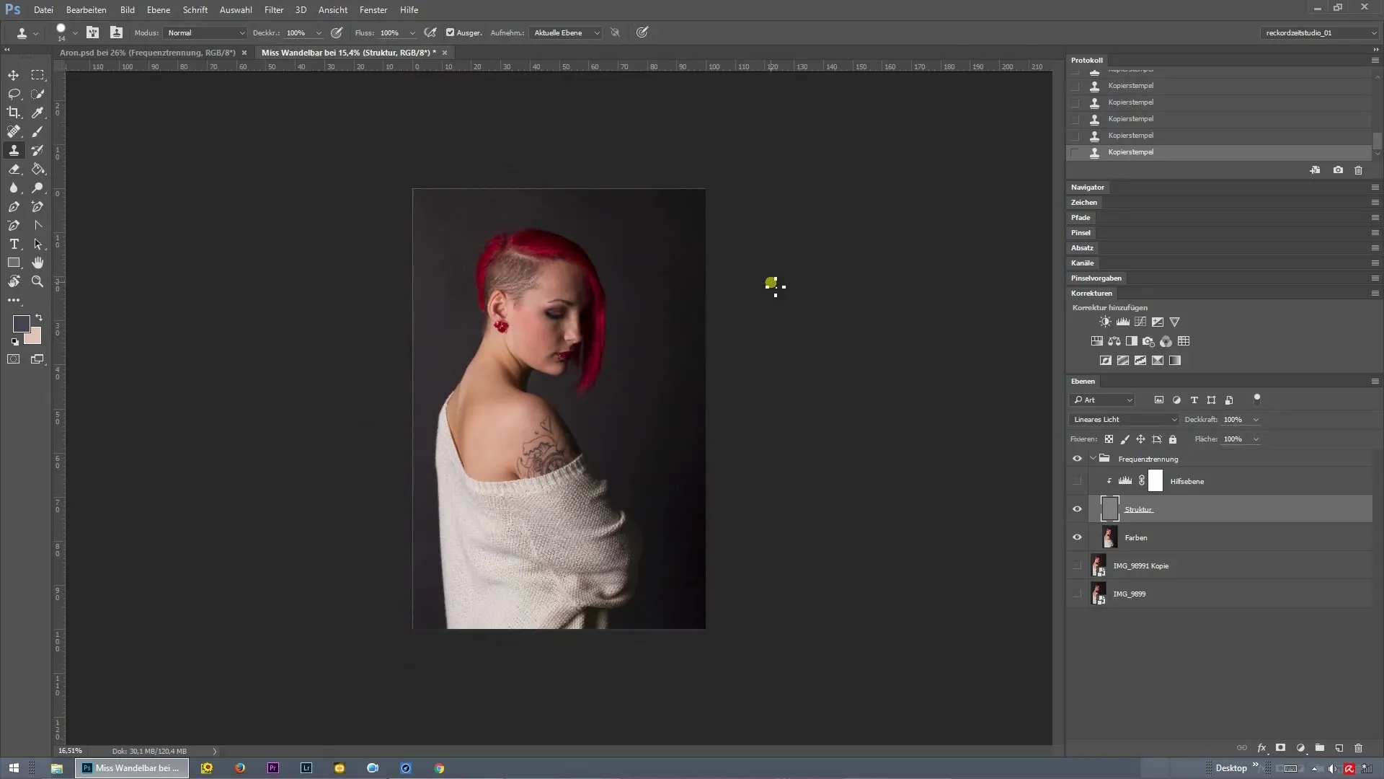Image resolution: width=1384 pixels, height=779 pixels.
Task: Select the Eyedropper tool
Action: pyautogui.click(x=37, y=113)
